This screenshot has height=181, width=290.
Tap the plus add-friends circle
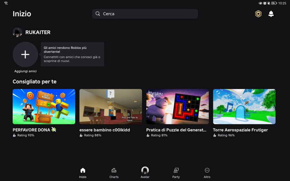[25, 54]
